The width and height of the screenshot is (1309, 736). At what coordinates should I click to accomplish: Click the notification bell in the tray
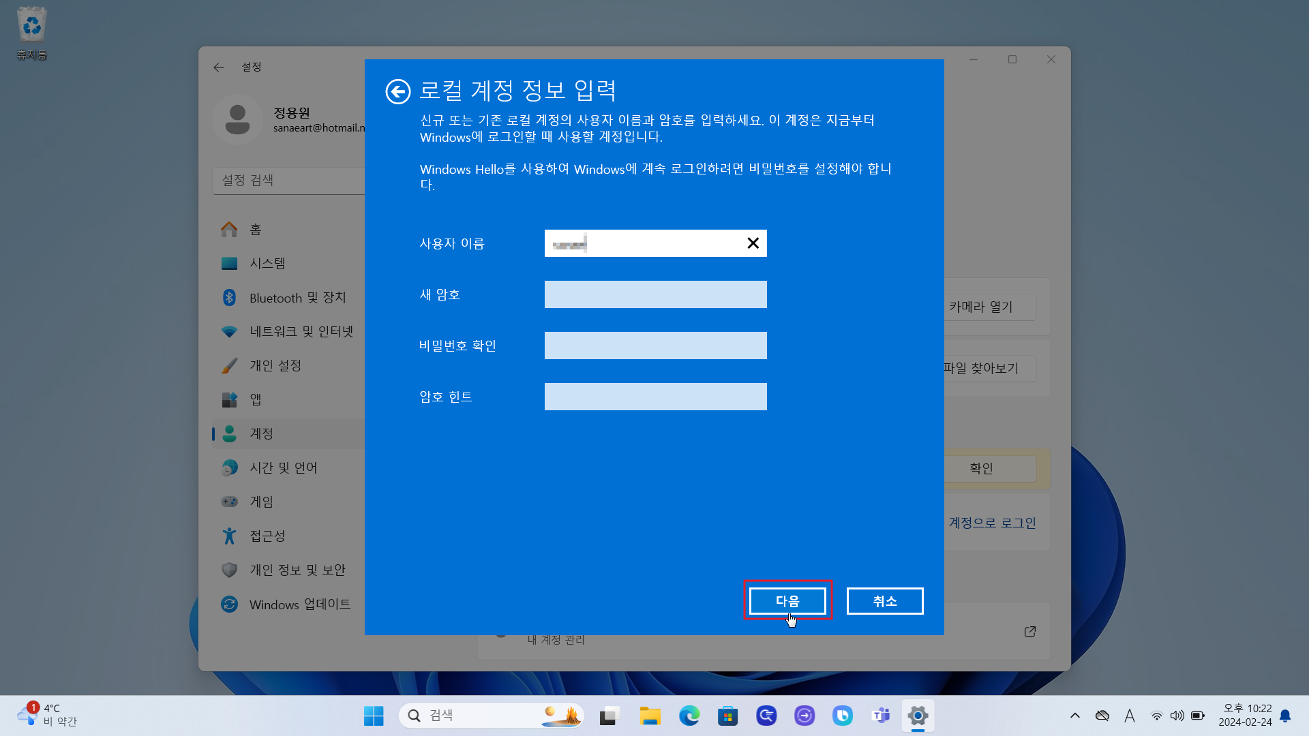pyautogui.click(x=1284, y=716)
